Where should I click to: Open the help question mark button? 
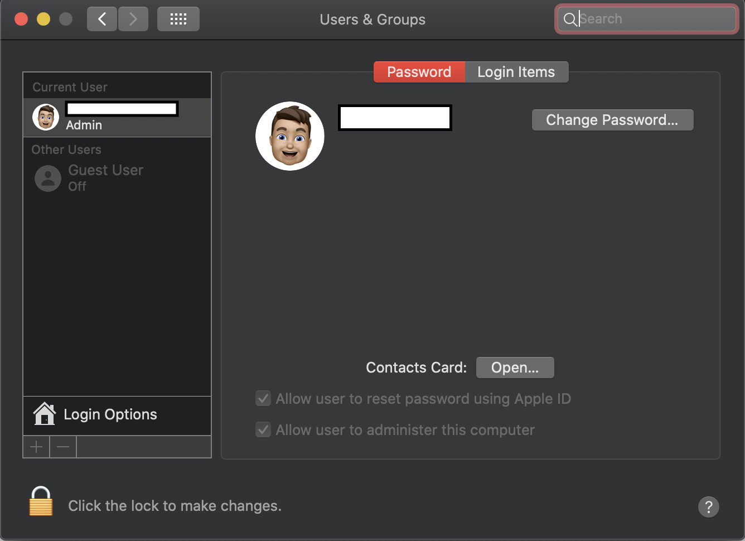tap(708, 507)
